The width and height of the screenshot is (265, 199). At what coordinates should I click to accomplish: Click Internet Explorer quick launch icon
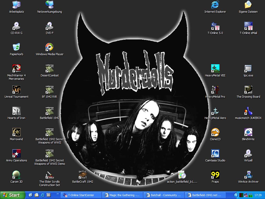[43, 195]
